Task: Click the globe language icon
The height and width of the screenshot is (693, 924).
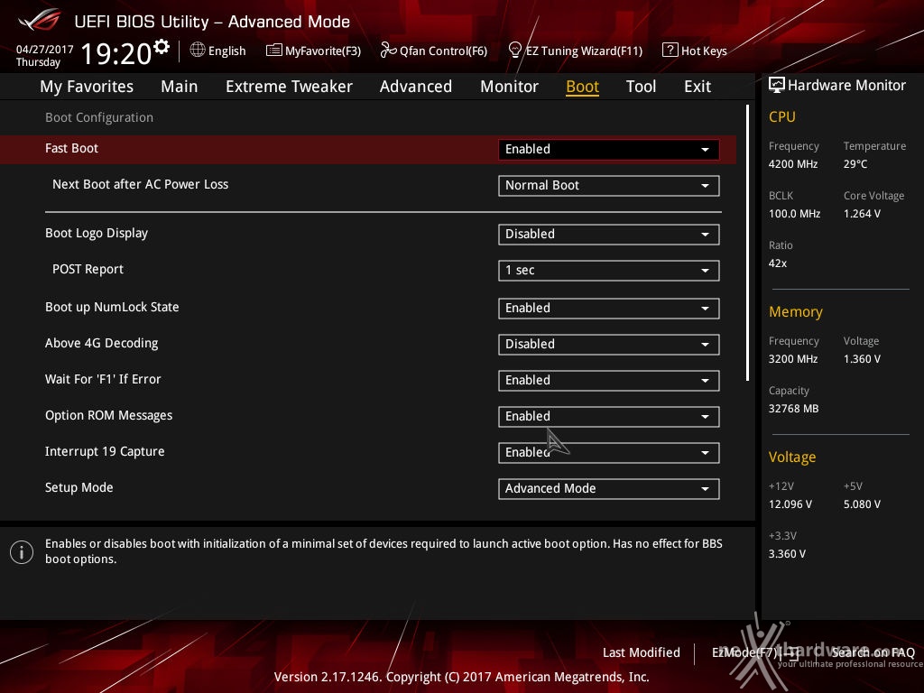Action: pyautogui.click(x=198, y=51)
